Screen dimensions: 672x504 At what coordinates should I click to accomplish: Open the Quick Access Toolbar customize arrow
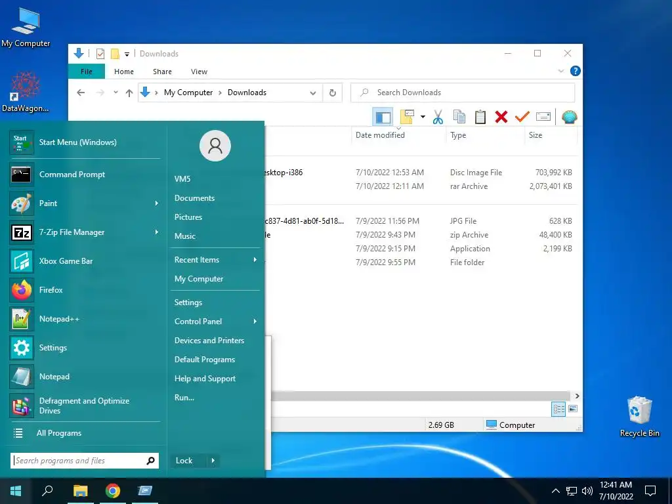pos(127,54)
